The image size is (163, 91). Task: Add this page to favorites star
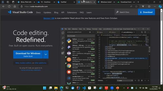coord(136,6)
